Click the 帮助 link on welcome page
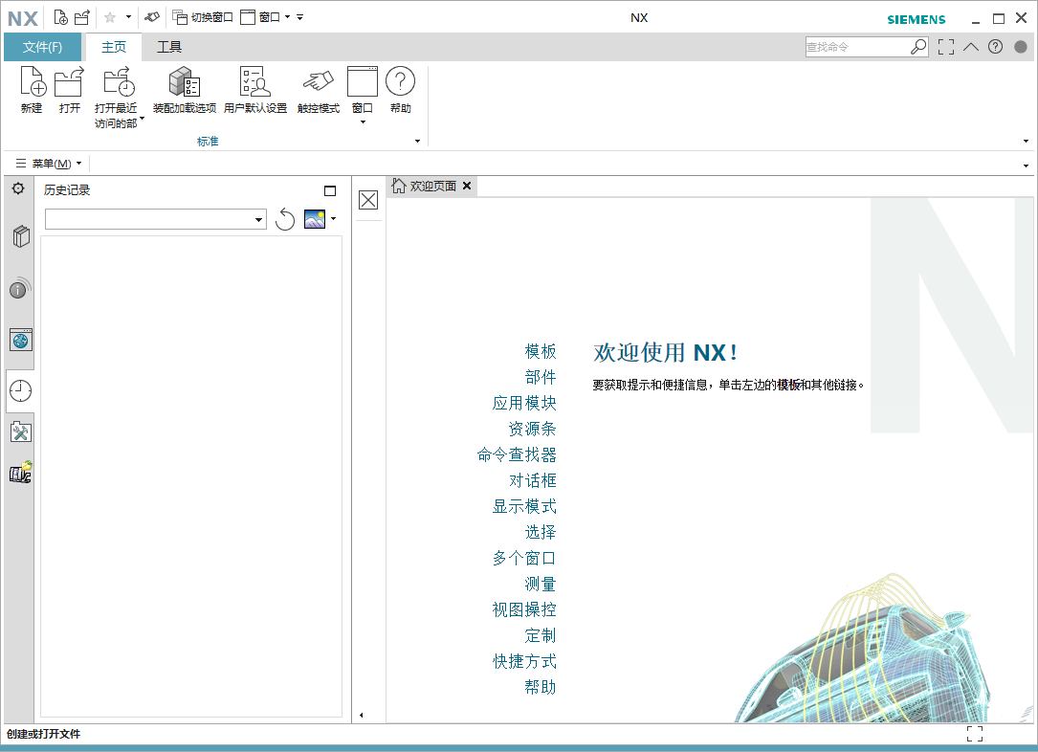The image size is (1038, 752). [x=541, y=687]
